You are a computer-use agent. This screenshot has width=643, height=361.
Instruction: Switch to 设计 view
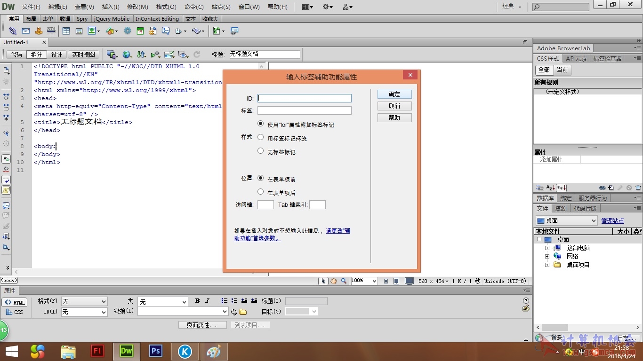[57, 55]
